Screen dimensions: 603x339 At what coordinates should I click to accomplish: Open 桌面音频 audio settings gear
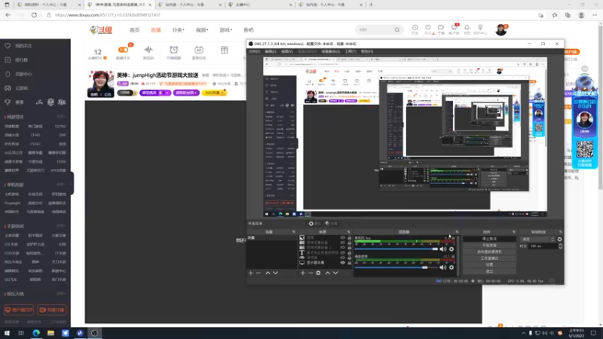pyautogui.click(x=451, y=267)
